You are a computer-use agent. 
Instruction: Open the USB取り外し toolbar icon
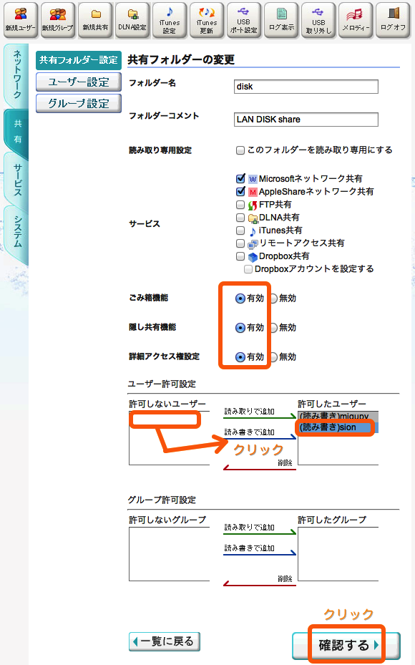(x=318, y=20)
